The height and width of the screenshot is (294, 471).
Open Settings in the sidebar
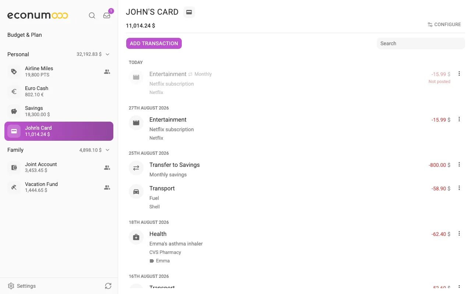(x=22, y=286)
